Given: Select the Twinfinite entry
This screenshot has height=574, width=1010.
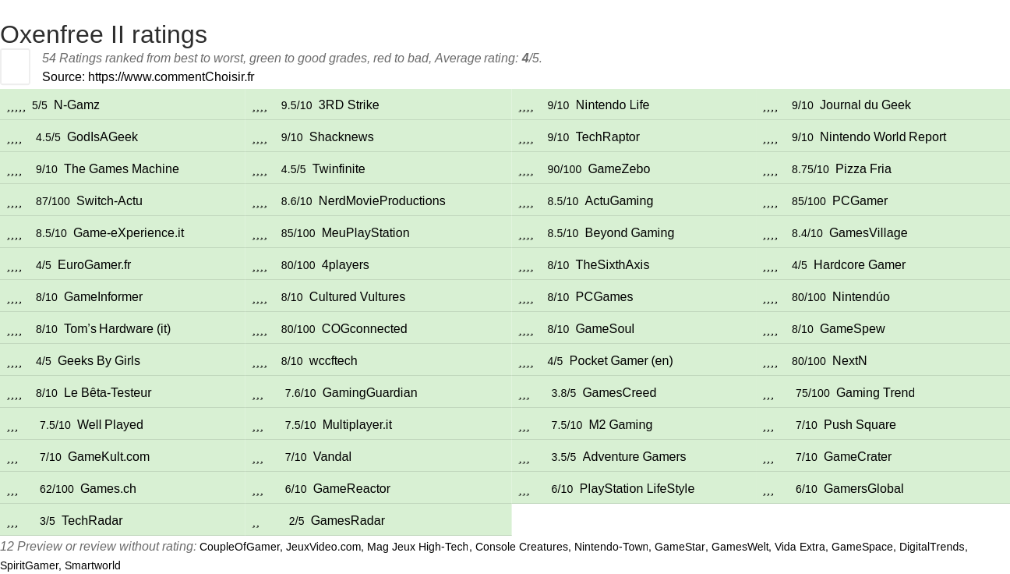Looking at the screenshot, I should tap(338, 168).
